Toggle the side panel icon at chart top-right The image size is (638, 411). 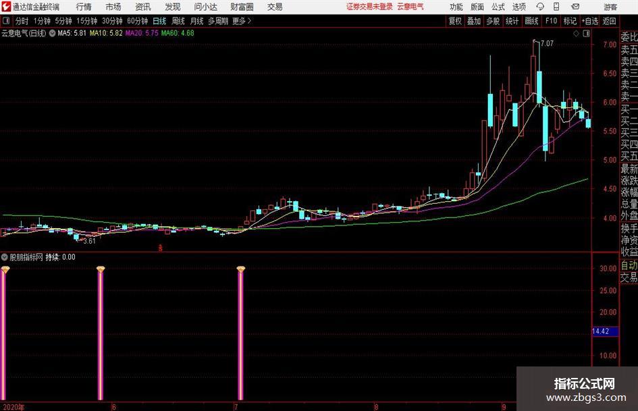pos(586,34)
